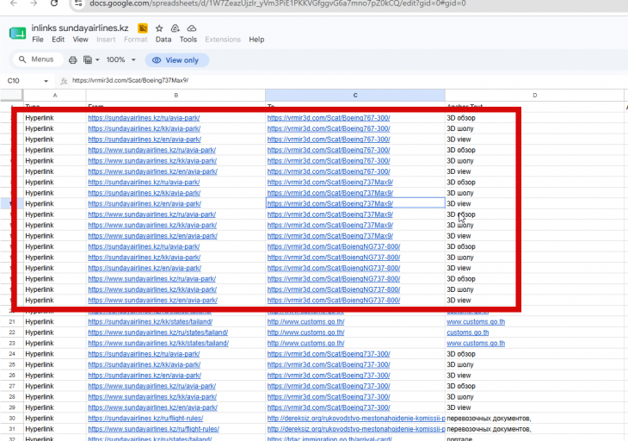
Task: Select column A header
Action: coord(55,96)
